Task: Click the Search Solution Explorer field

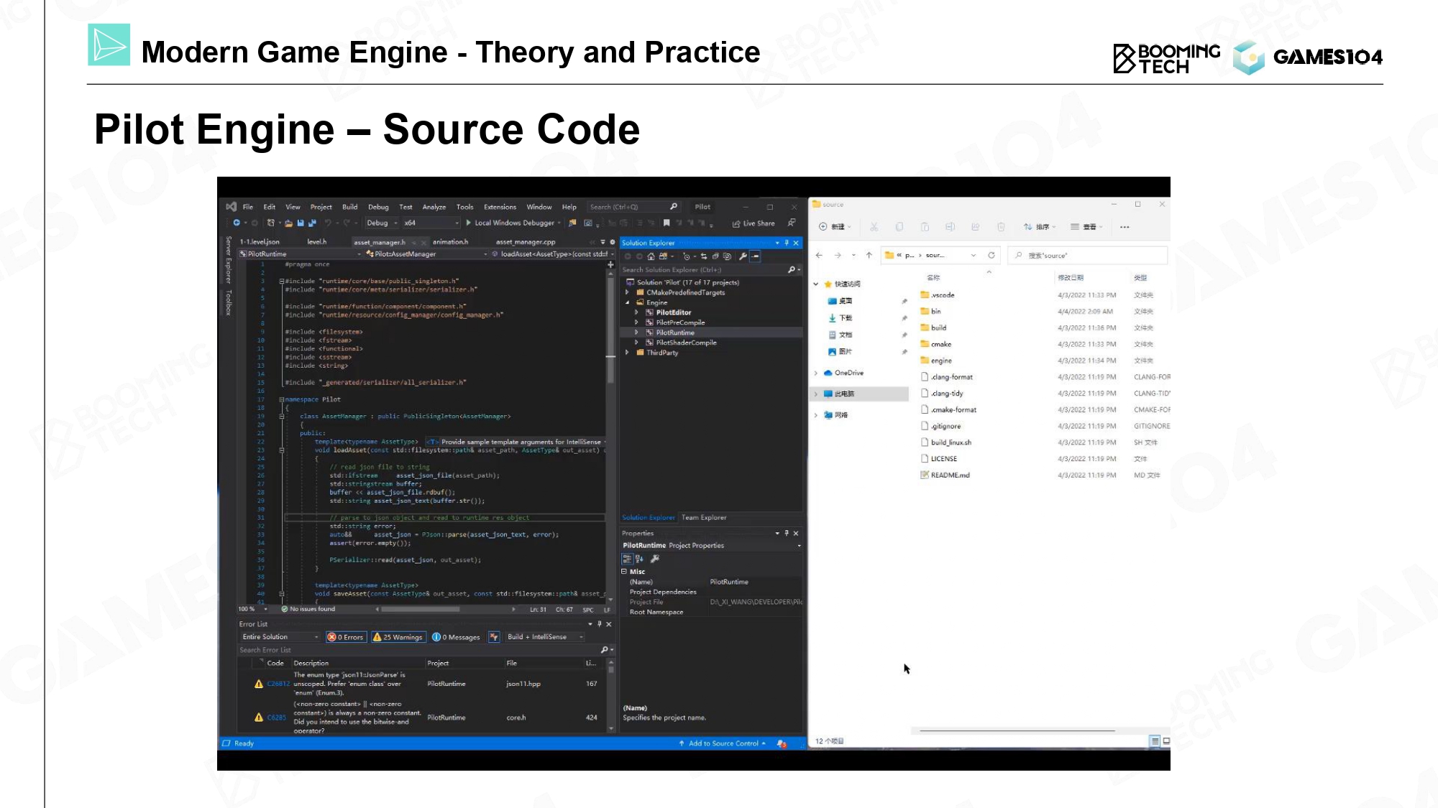Action: tap(710, 270)
